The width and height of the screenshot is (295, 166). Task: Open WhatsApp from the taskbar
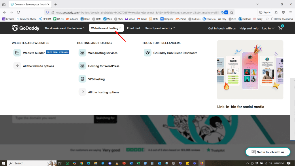(x=67, y=163)
